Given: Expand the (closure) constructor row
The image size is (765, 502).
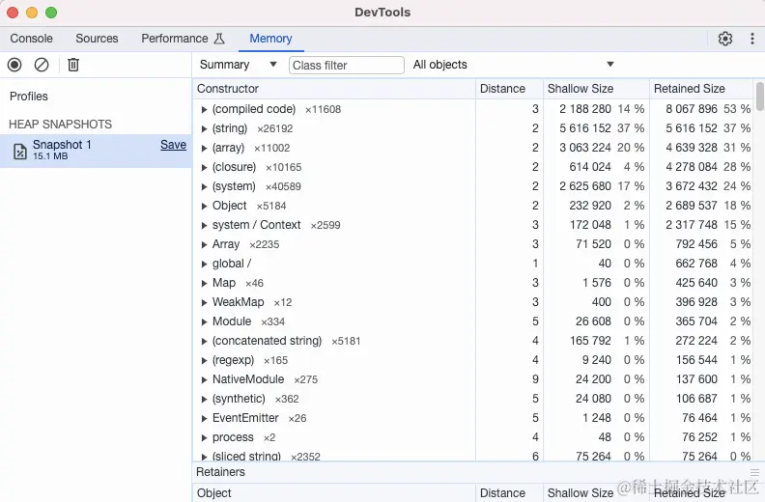Looking at the screenshot, I should 204,167.
